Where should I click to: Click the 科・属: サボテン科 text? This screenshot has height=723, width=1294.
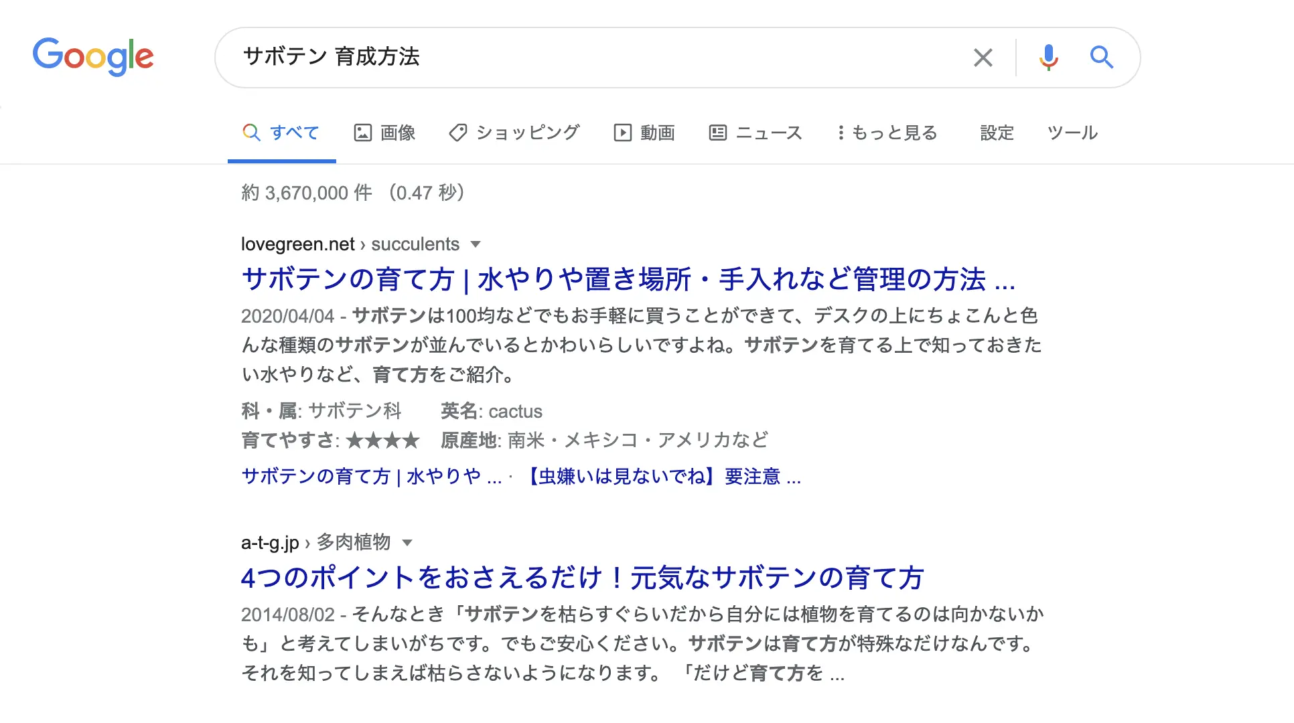pos(321,410)
